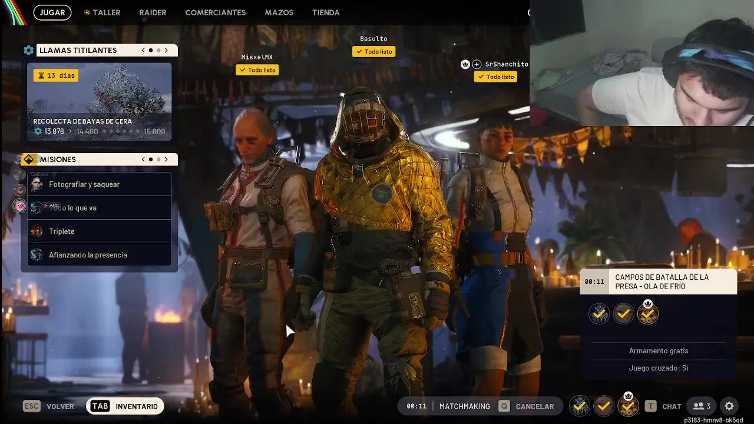Screen dimensions: 754x424
Task: Open the RAIDER tab
Action: (x=153, y=12)
